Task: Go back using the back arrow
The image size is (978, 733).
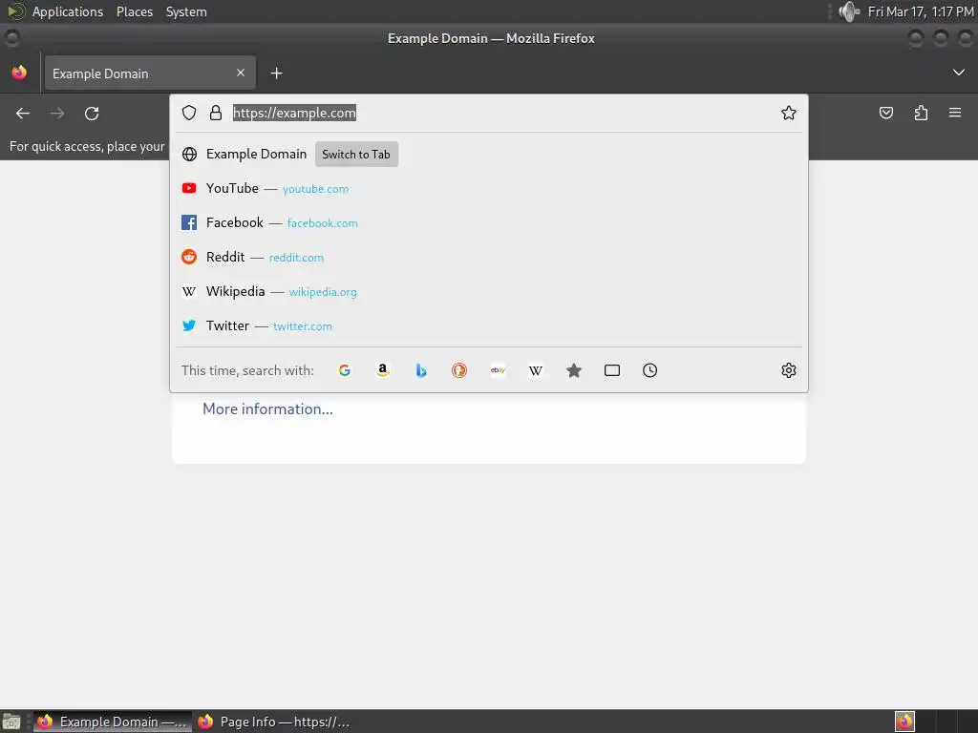Action: pyautogui.click(x=23, y=114)
